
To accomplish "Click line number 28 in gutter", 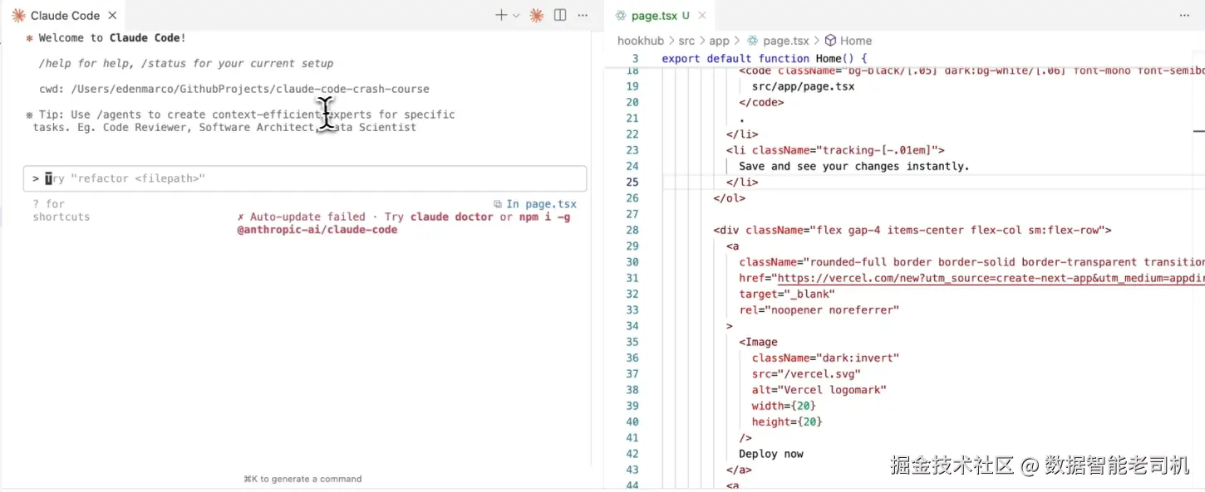I will coord(632,231).
